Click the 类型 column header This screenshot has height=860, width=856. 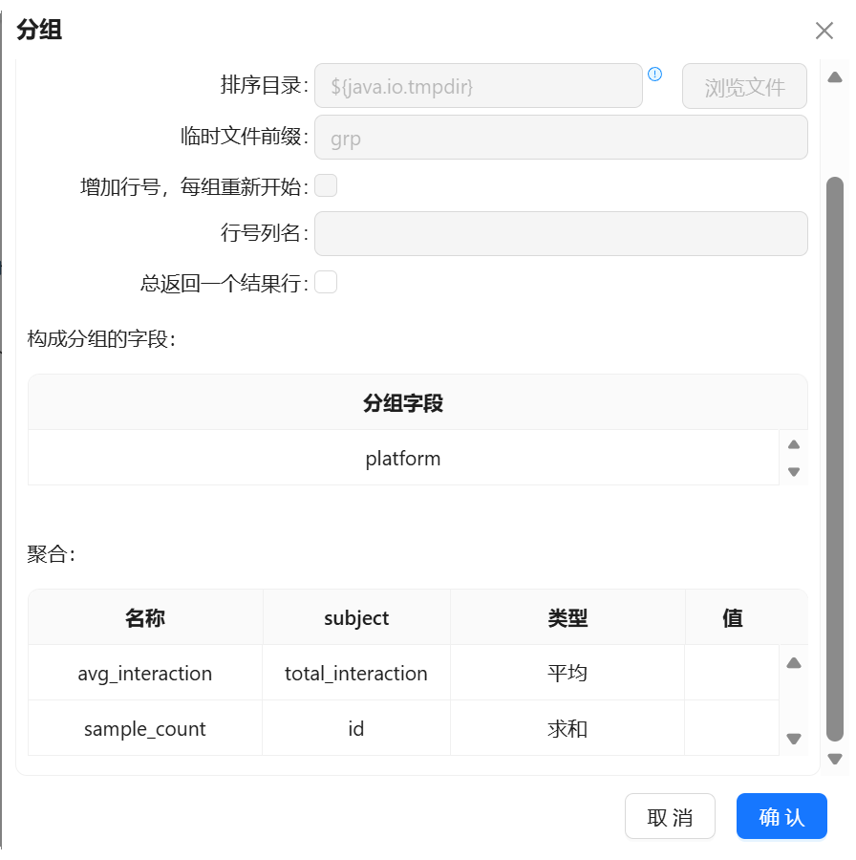click(x=567, y=617)
